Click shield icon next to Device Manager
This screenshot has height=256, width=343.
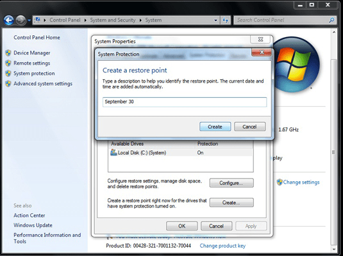coord(8,53)
